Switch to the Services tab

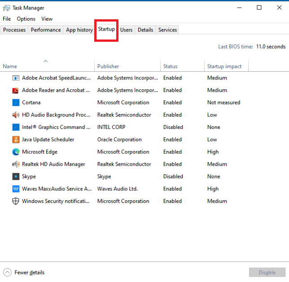167,30
